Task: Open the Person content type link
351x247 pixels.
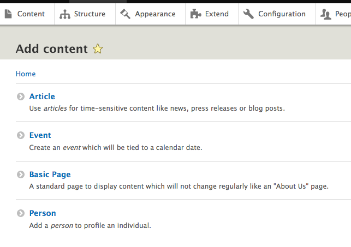Action: pos(43,213)
